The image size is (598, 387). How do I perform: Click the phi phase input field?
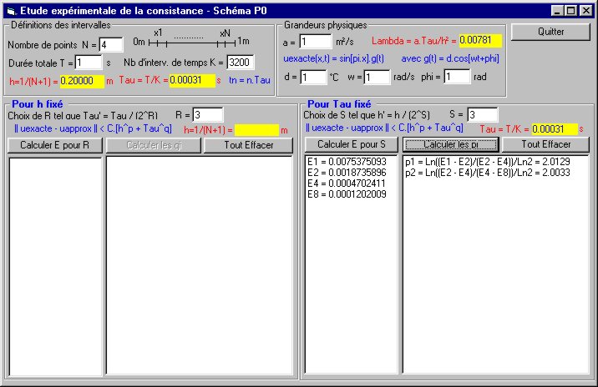tap(457, 77)
